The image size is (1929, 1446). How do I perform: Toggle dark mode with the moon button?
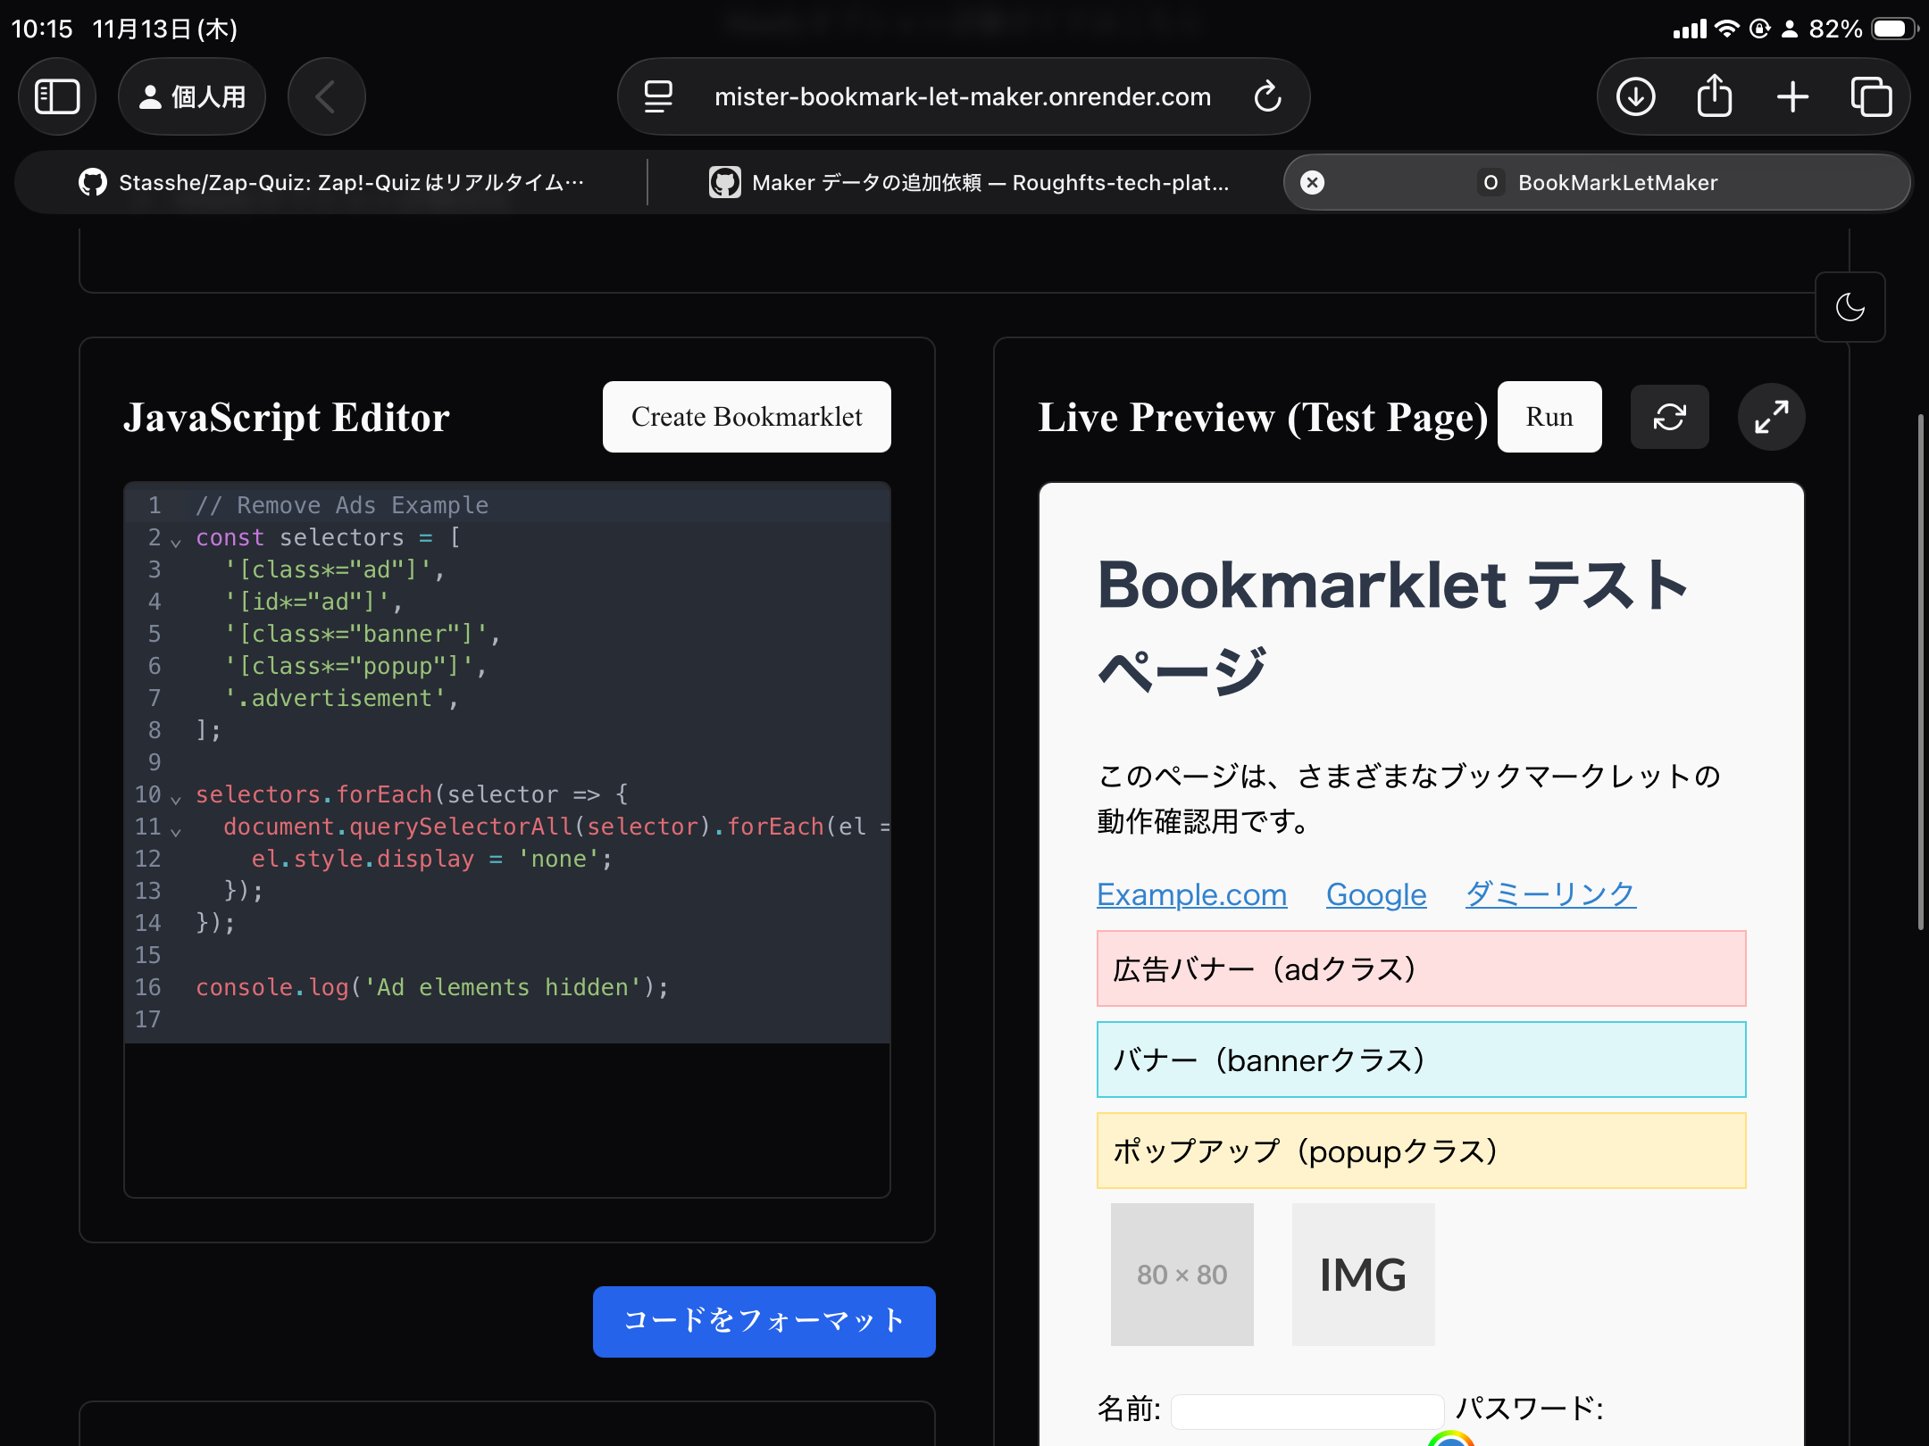click(1850, 307)
